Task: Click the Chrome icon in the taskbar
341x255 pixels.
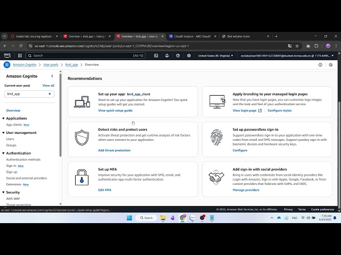Action: point(182,218)
